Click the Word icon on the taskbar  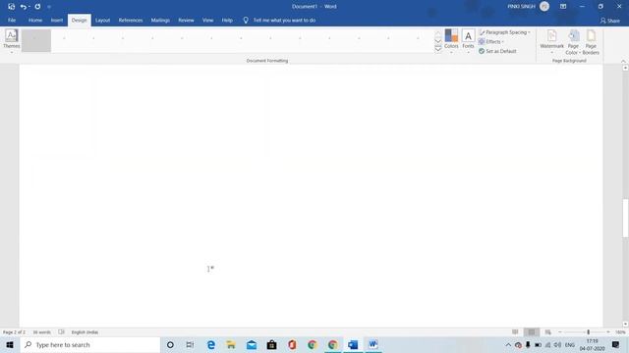coord(373,344)
